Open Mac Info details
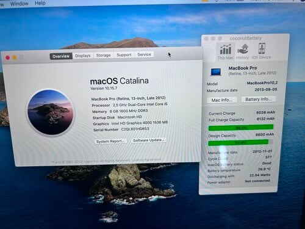The image size is (305, 229). 222,100
